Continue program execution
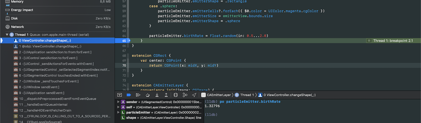Viewport: 421px width, 123px height. [x=138, y=95]
